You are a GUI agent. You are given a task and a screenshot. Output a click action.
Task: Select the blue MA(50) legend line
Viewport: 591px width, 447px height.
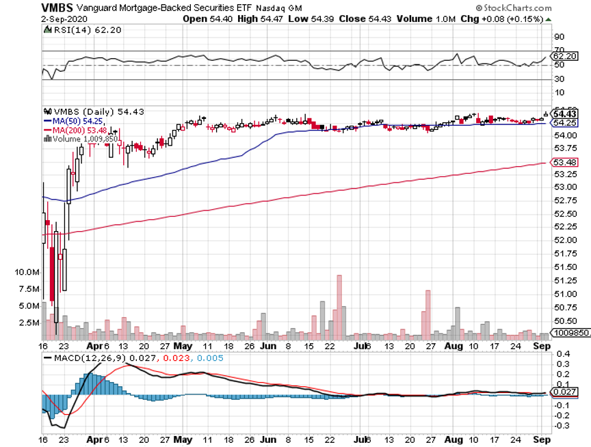pos(47,121)
